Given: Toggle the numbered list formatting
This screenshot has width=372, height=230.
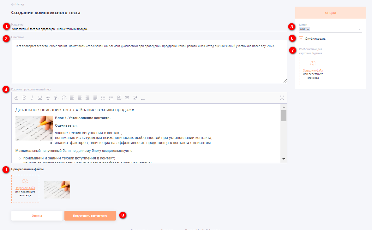Looking at the screenshot, I should [x=111, y=98].
